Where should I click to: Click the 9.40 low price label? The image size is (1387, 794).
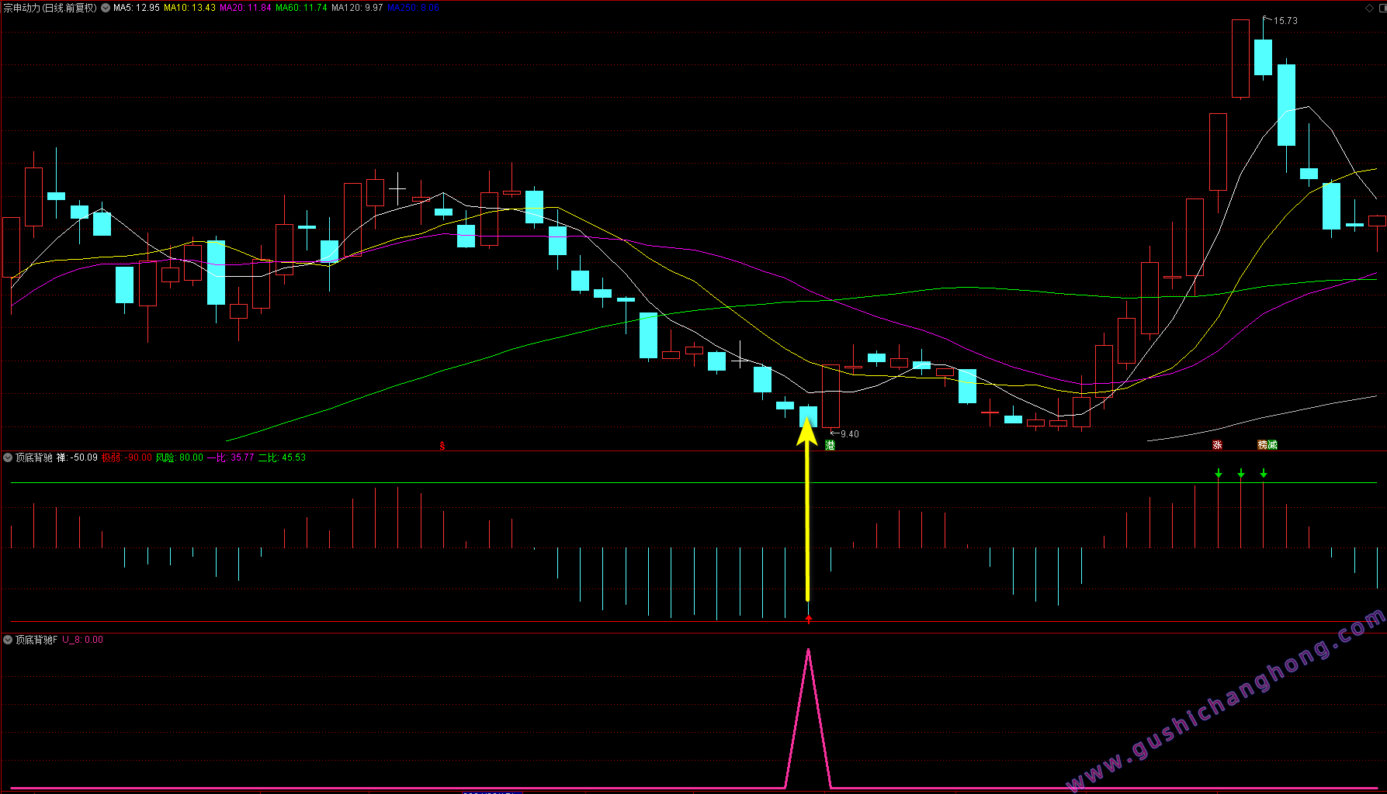pyautogui.click(x=849, y=434)
